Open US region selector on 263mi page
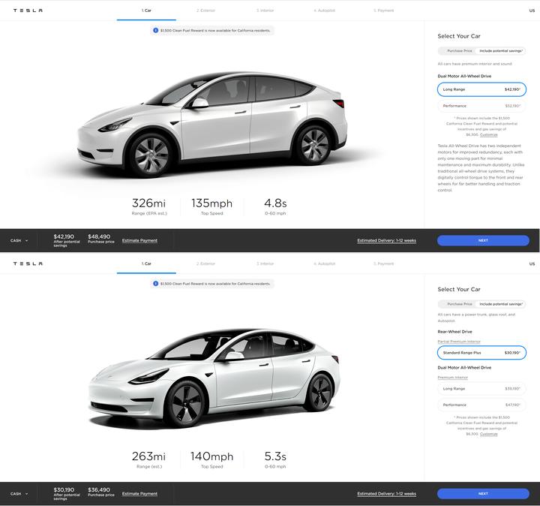The width and height of the screenshot is (540, 506). [x=532, y=264]
